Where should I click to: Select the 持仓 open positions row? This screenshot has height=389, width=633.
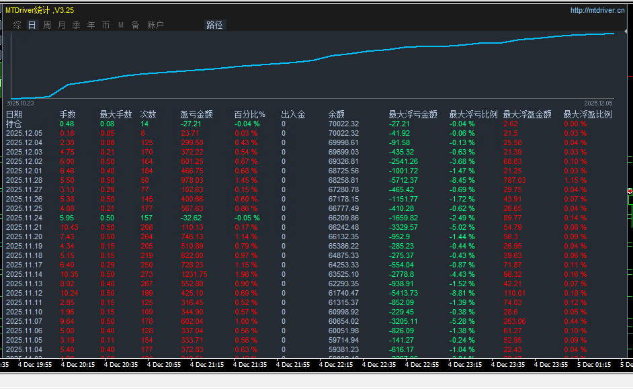(x=14, y=124)
